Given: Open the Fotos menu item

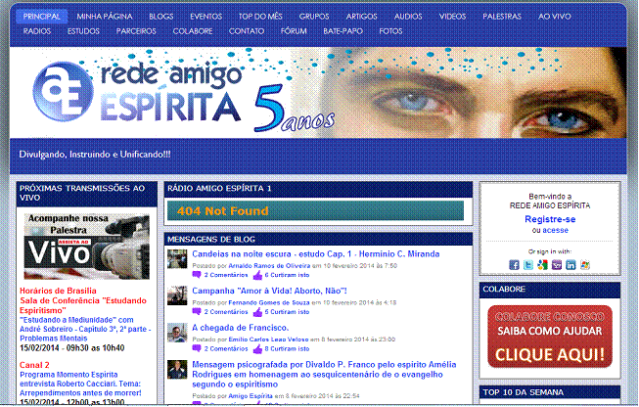Looking at the screenshot, I should pos(390,31).
